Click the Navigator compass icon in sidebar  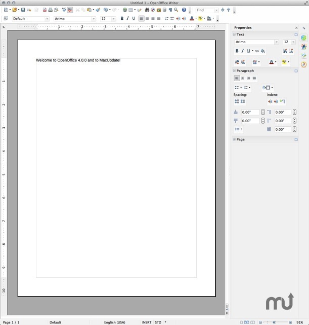pyautogui.click(x=303, y=64)
